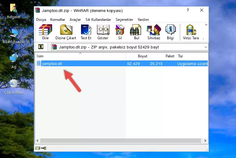The width and height of the screenshot is (236, 158).
Task: Go up one folder level
Action: point(41,47)
